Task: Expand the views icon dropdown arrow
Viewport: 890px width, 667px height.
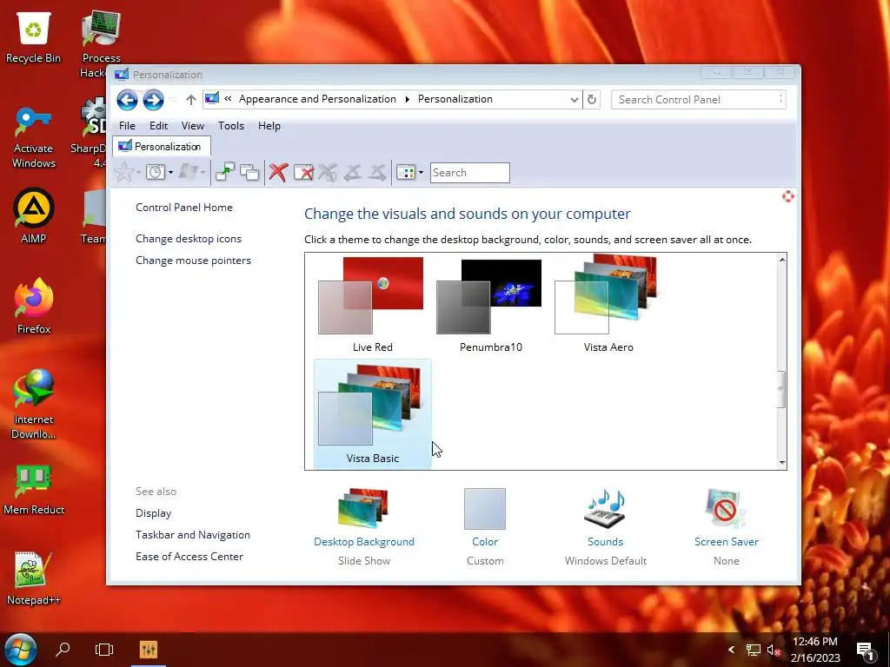Action: click(x=421, y=173)
